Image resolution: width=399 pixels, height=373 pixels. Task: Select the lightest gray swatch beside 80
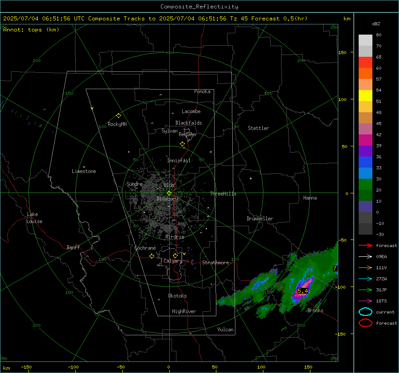365,40
